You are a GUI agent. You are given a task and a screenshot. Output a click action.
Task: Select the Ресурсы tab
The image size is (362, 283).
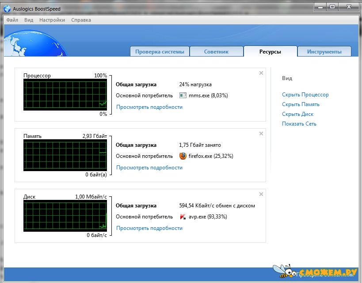coord(270,52)
